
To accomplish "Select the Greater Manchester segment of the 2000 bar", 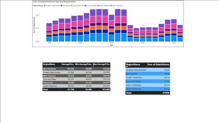I will pyautogui.click(x=80, y=38).
